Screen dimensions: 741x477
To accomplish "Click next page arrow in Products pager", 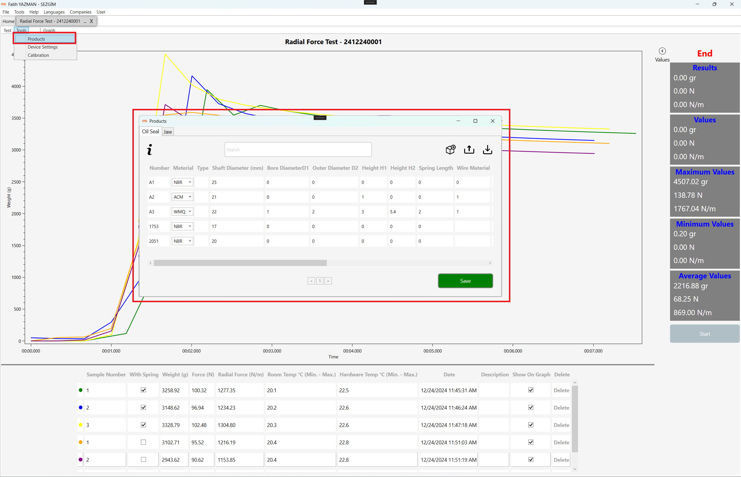I will [328, 281].
